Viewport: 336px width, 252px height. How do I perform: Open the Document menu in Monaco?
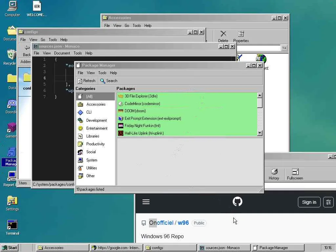tap(62, 53)
